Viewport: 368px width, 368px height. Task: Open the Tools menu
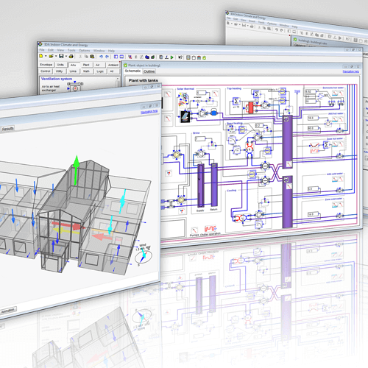coord(71,50)
